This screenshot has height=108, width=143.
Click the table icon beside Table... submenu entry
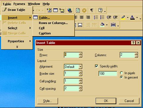tap(35, 18)
